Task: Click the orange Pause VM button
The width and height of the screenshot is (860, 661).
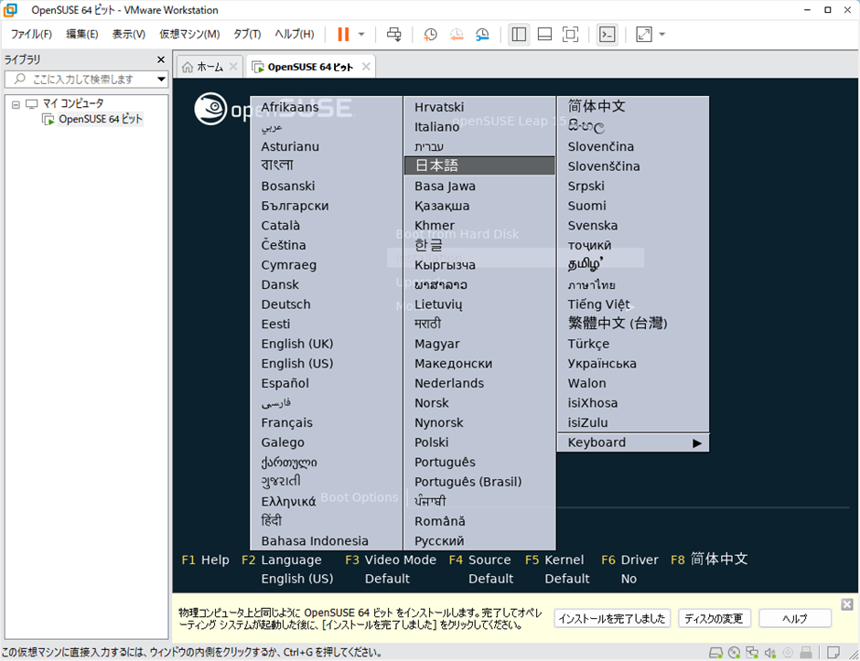Action: (x=343, y=35)
